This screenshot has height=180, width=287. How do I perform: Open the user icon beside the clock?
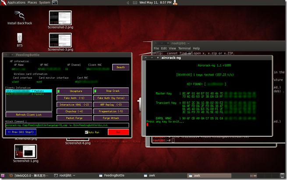[x=175, y=3]
